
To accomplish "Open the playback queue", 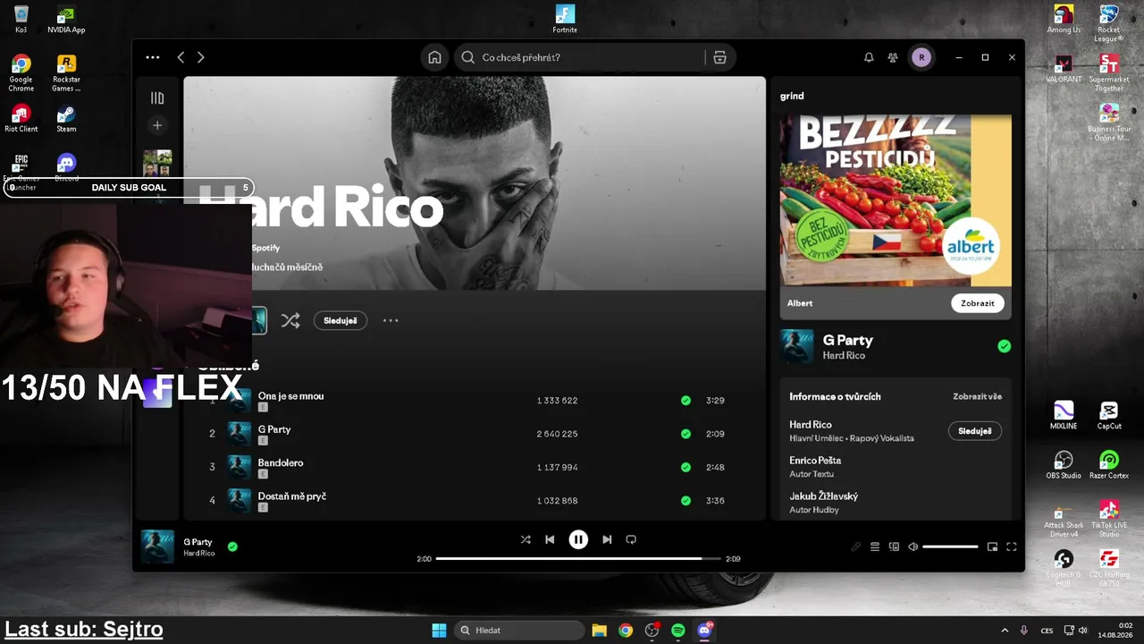I will pos(875,547).
